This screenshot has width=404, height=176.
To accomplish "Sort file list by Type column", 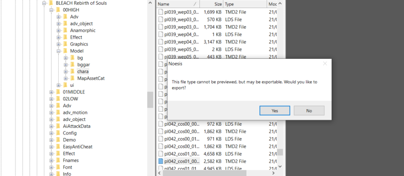I will point(244,4).
